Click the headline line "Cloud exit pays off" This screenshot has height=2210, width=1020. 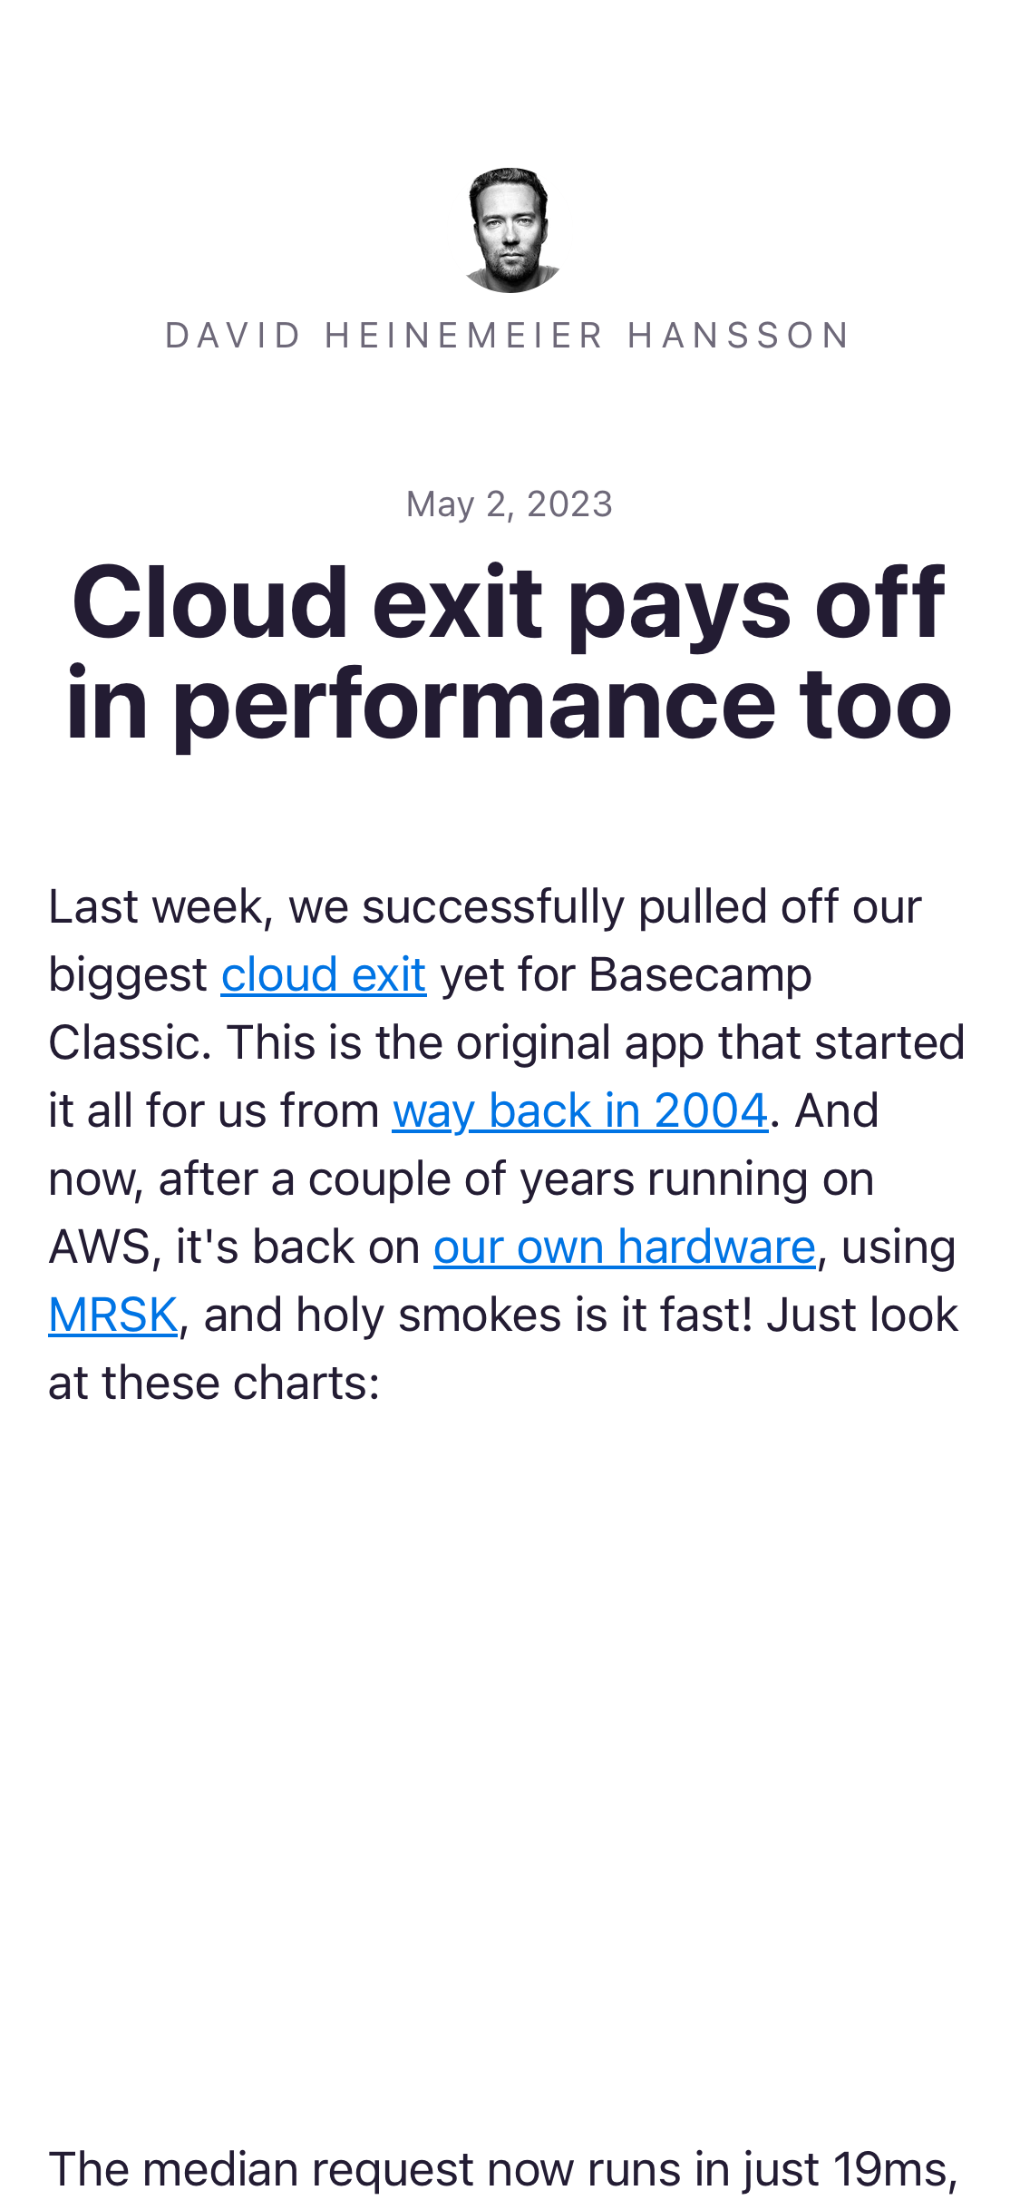(x=510, y=603)
